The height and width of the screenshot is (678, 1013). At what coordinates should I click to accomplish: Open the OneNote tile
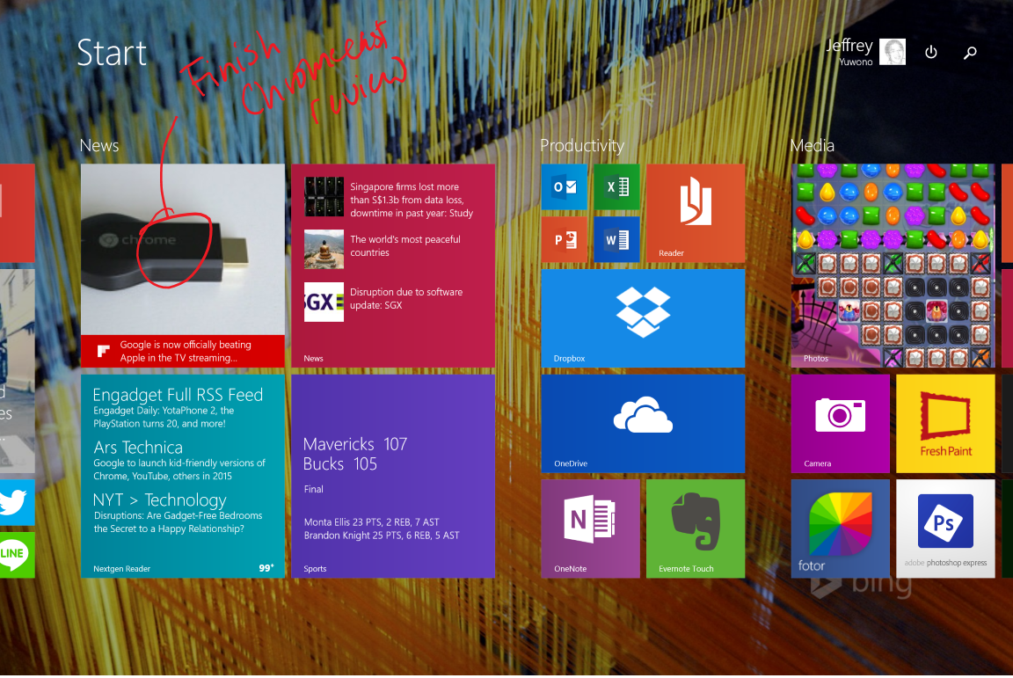coord(590,528)
